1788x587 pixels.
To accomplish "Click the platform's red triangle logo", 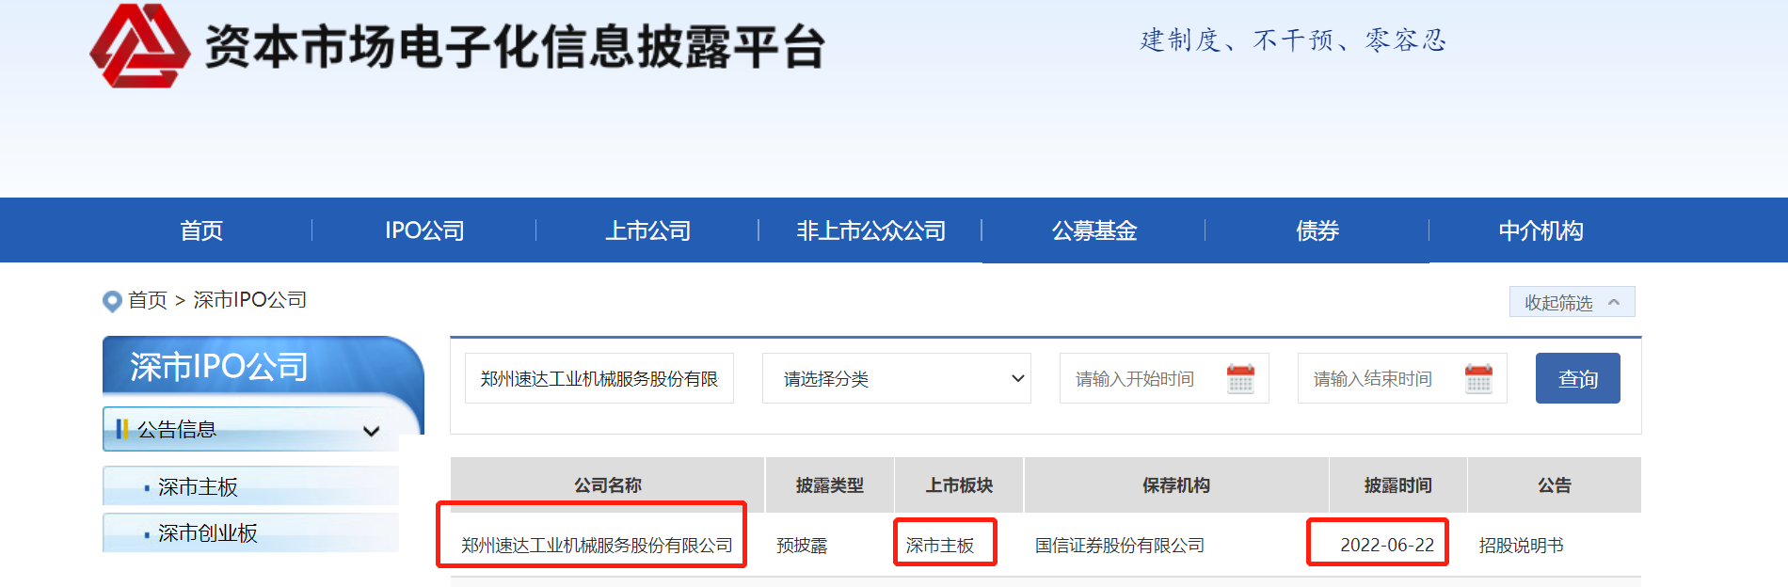I will [x=139, y=46].
